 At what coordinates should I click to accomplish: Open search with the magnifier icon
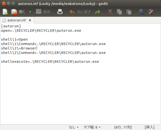141,12
